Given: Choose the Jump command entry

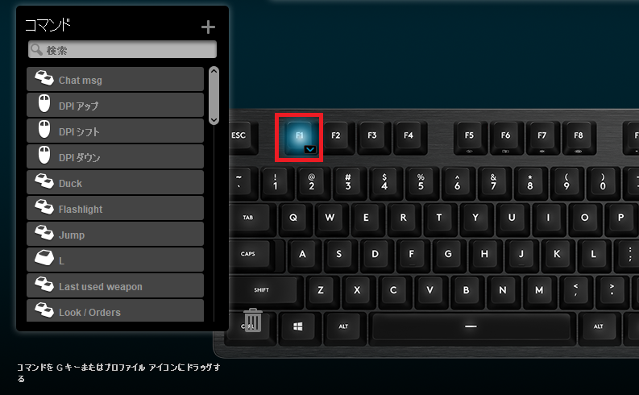Looking at the screenshot, I should tap(115, 234).
